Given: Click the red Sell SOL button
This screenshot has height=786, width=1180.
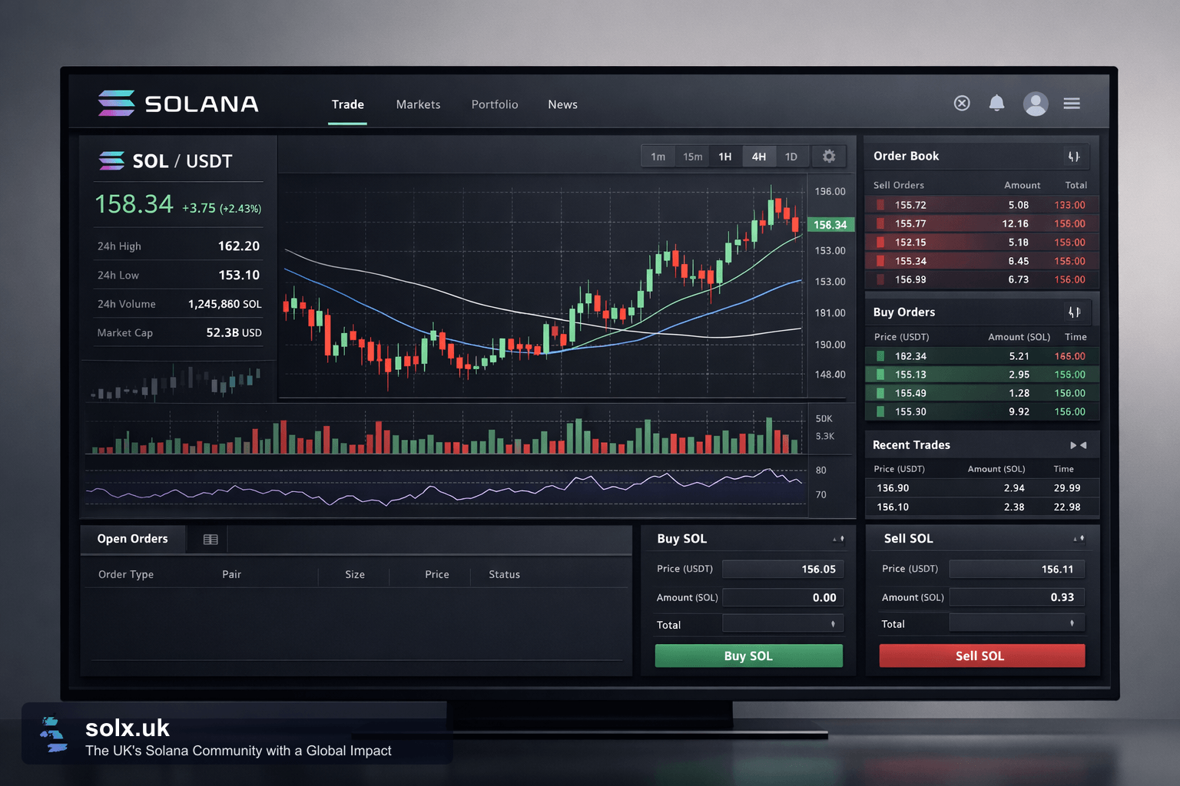Looking at the screenshot, I should [982, 656].
